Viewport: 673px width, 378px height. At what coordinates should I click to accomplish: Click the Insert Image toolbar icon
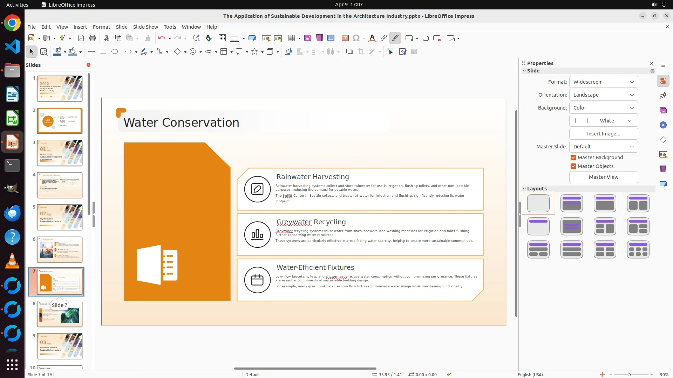pyautogui.click(x=308, y=38)
